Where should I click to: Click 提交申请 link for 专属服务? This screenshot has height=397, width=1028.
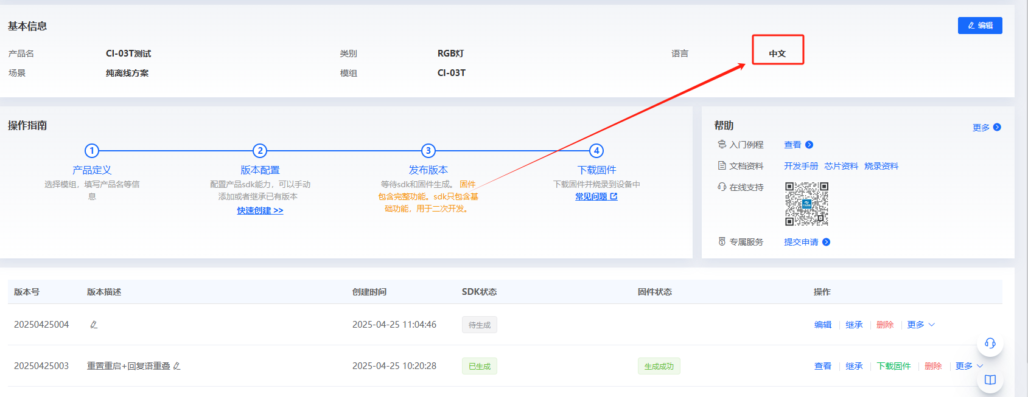coord(801,242)
